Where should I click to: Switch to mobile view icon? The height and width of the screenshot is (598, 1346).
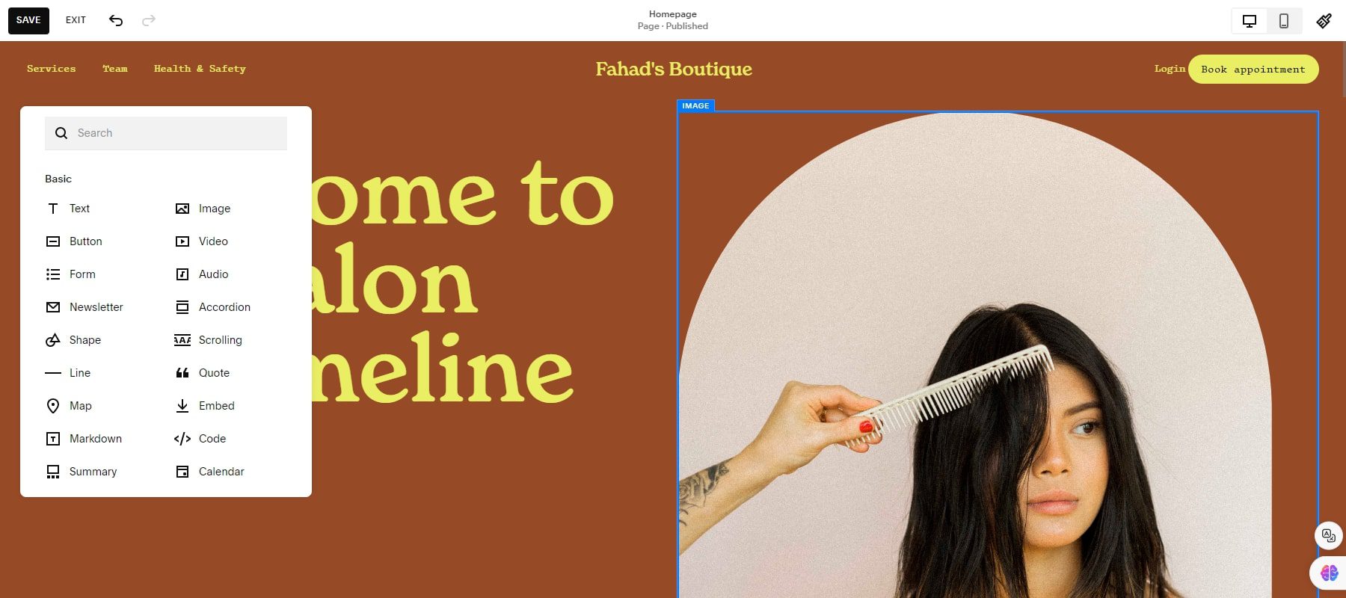pyautogui.click(x=1284, y=21)
